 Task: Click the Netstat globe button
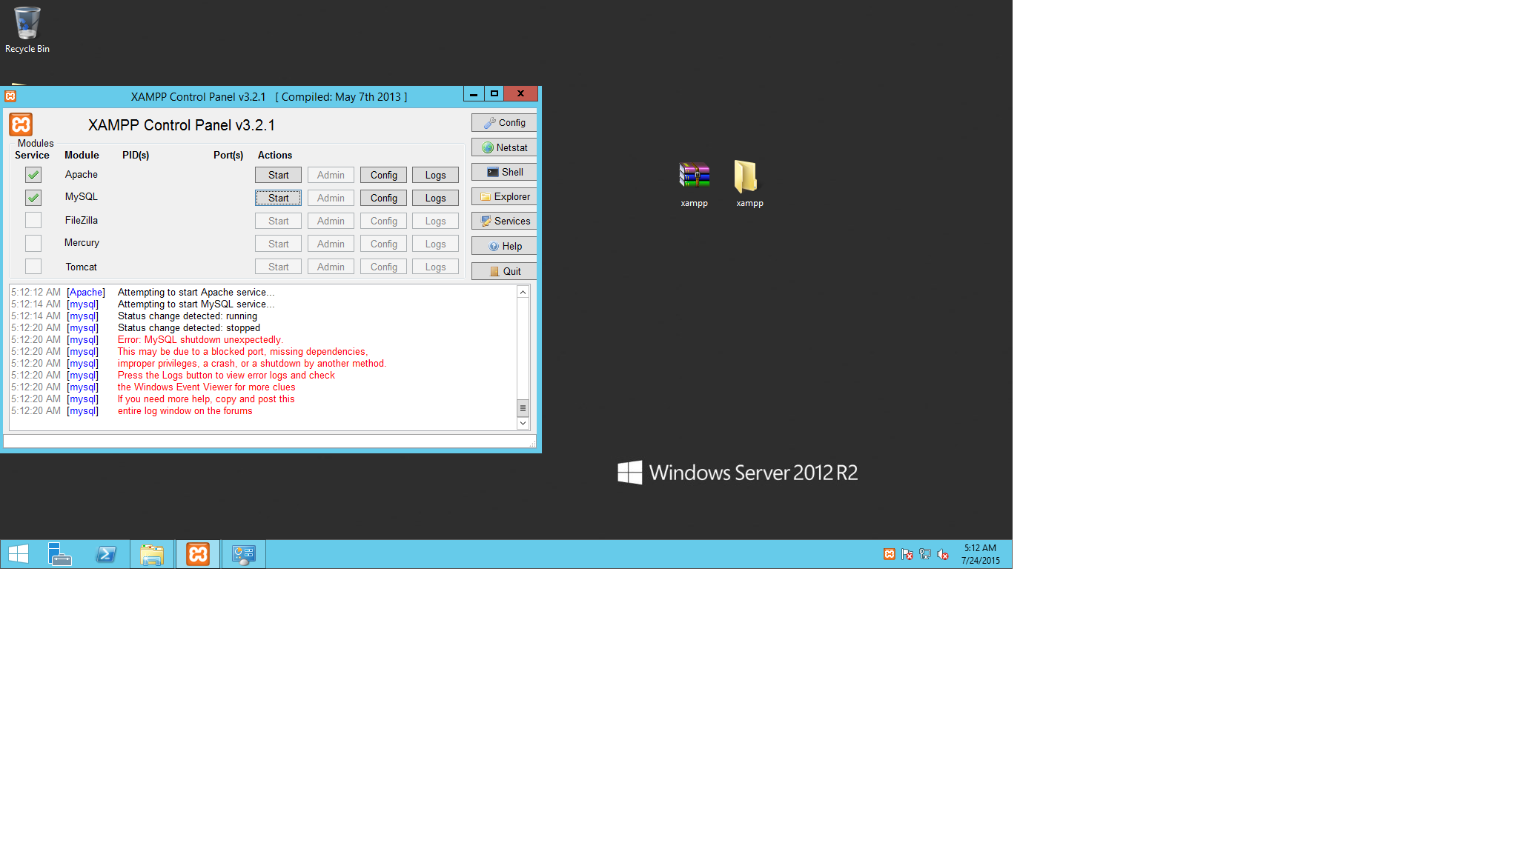(504, 147)
